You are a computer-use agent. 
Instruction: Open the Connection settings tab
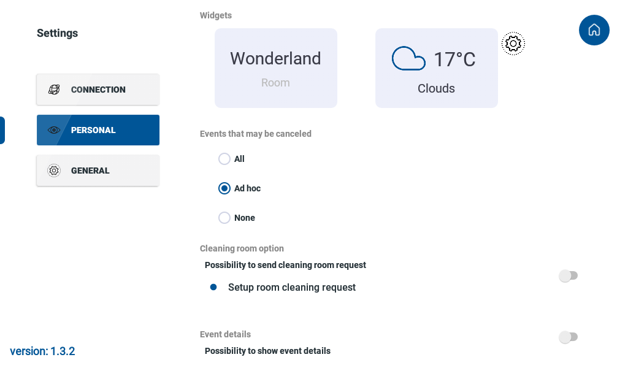pos(98,90)
